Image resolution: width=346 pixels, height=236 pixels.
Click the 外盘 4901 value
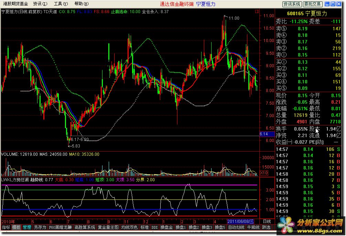302,122
